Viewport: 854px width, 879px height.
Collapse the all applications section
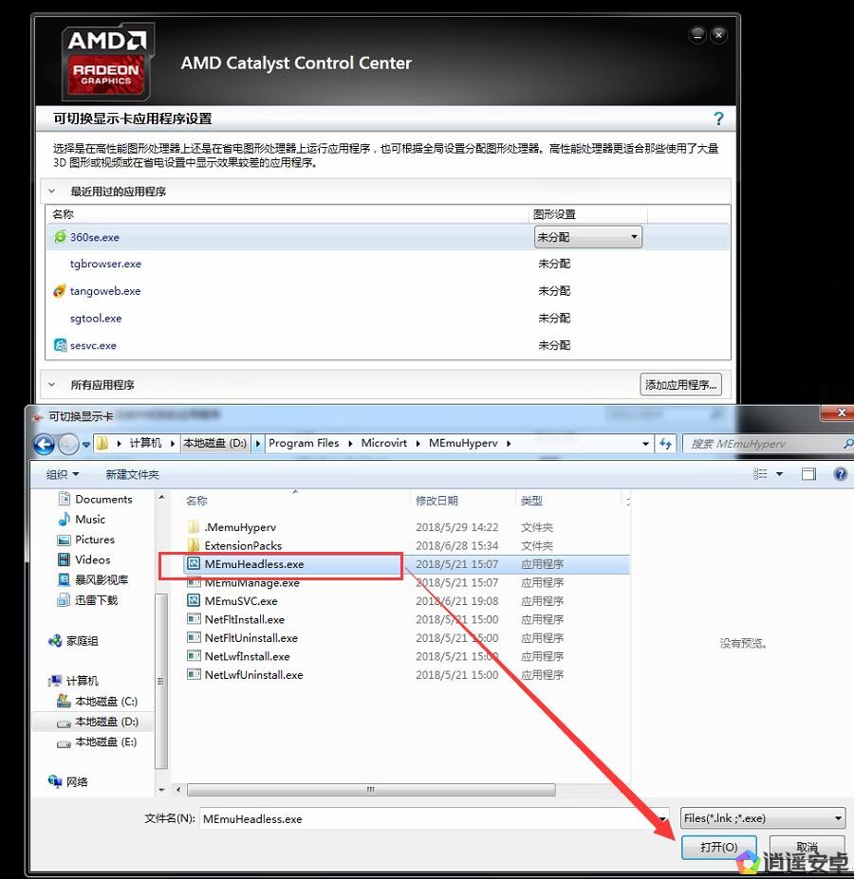coord(52,385)
